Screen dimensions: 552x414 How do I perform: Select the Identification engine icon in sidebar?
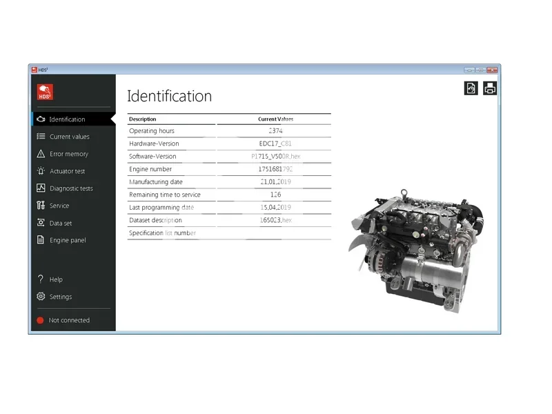point(40,119)
